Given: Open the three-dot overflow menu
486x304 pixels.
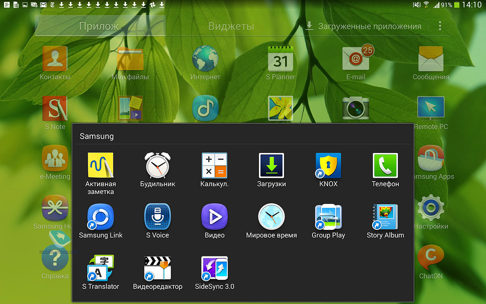Looking at the screenshot, I should [x=440, y=26].
